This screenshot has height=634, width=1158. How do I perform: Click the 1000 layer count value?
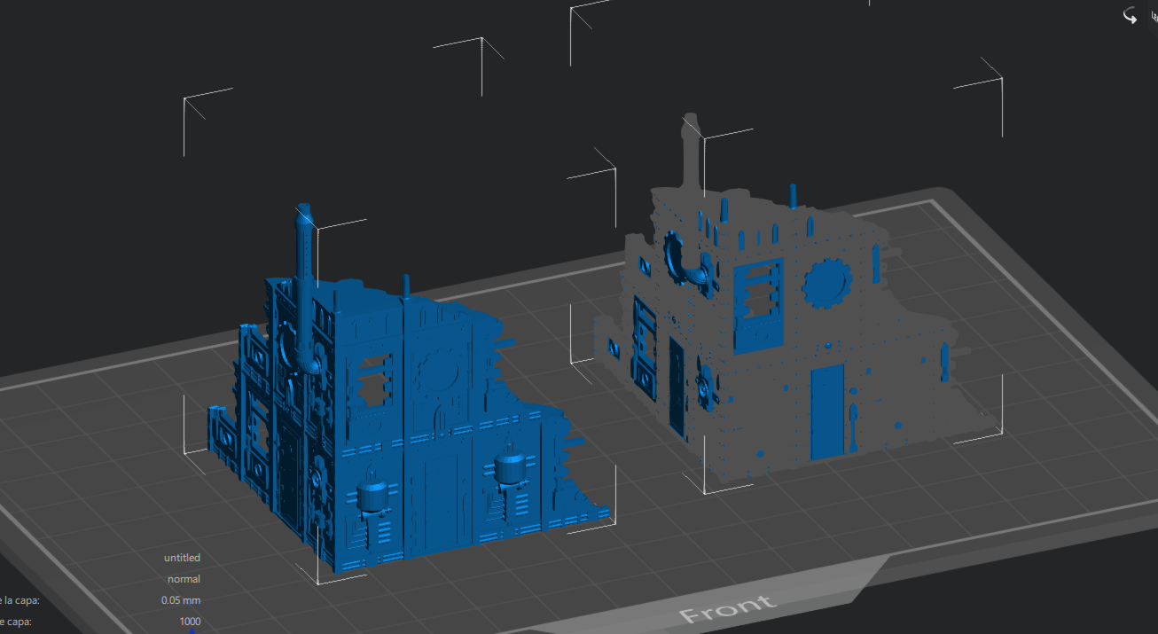pyautogui.click(x=189, y=622)
